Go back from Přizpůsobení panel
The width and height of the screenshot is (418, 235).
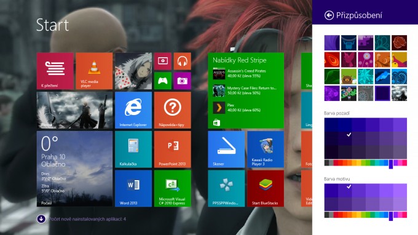[329, 15]
